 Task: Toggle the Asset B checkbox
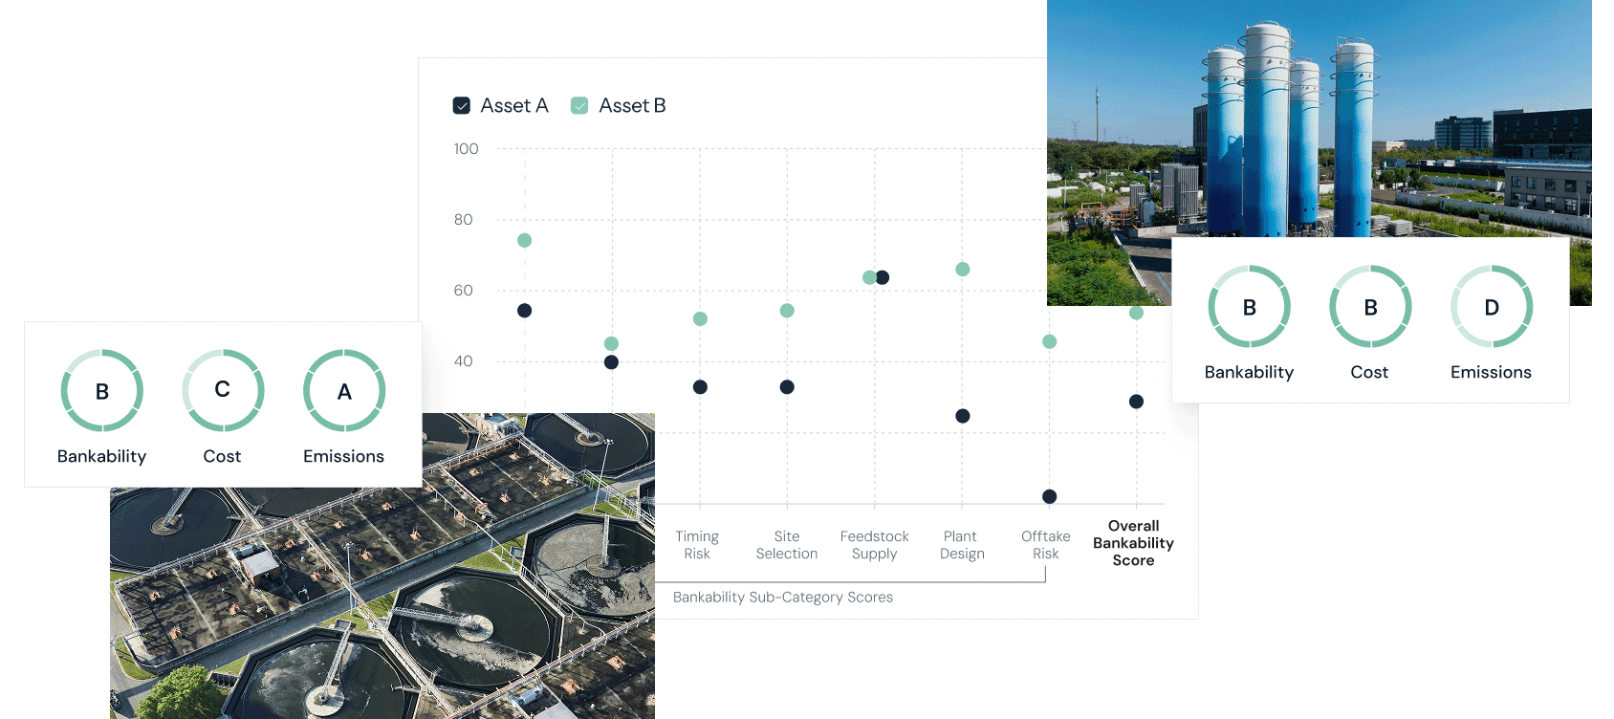579,106
